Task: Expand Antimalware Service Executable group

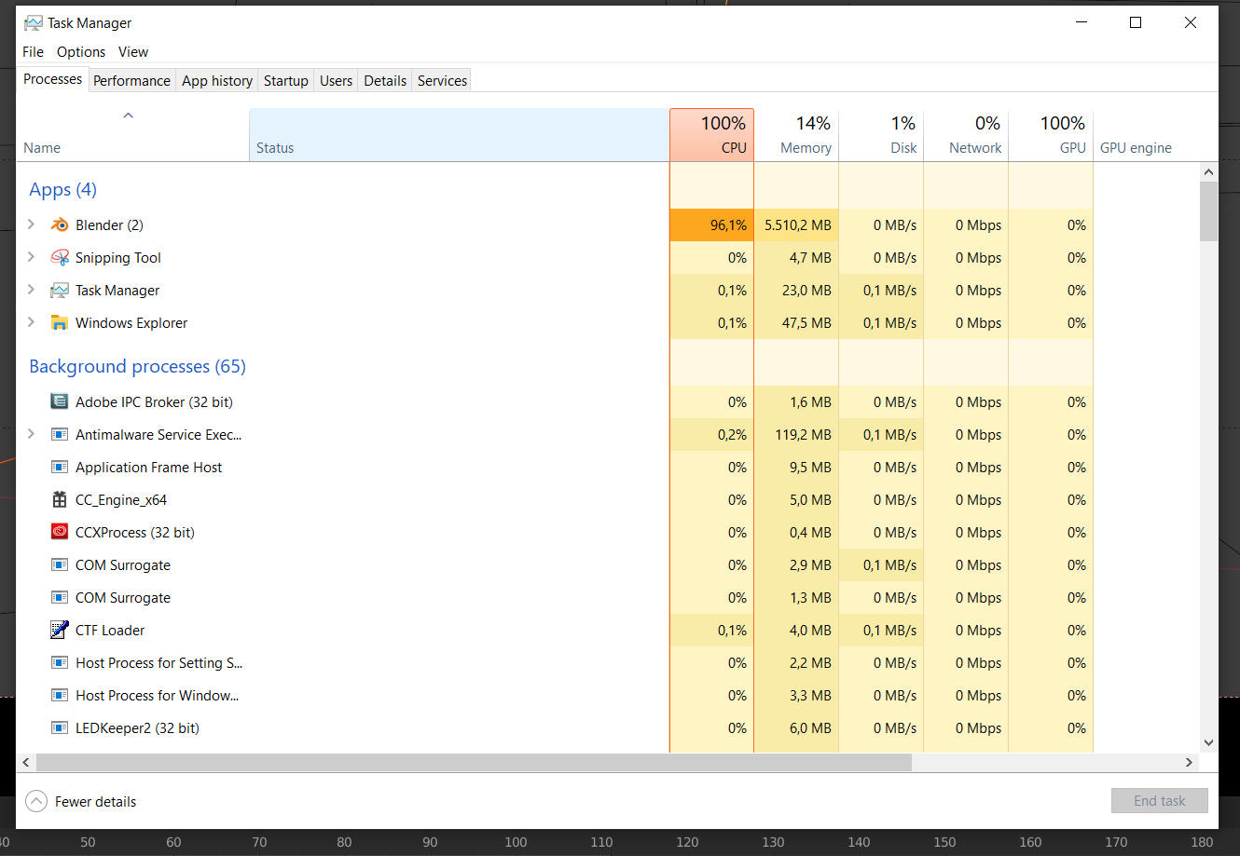Action: [31, 434]
